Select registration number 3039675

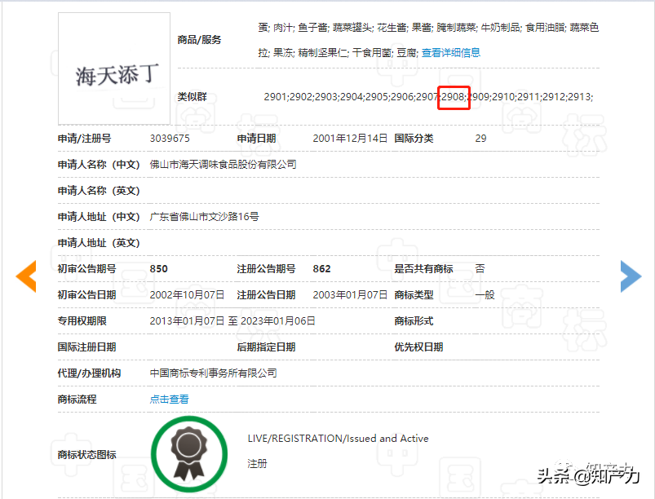pyautogui.click(x=170, y=139)
